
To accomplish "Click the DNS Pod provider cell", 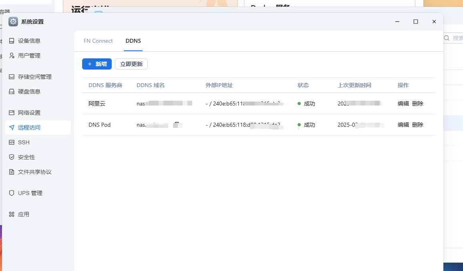I will pos(99,125).
